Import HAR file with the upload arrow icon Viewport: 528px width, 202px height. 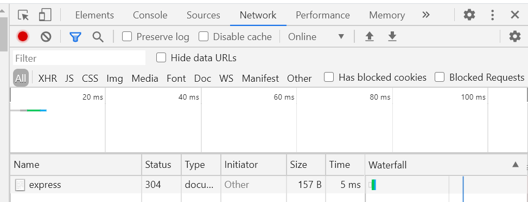click(x=370, y=37)
